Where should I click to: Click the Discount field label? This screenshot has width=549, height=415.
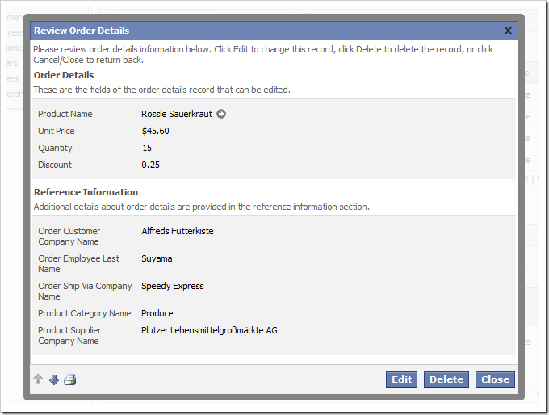pos(55,165)
